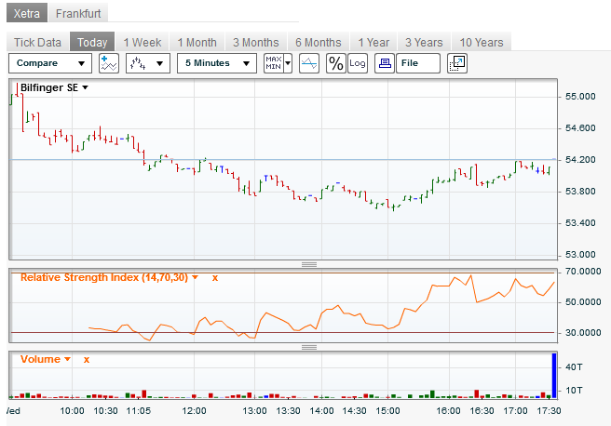
Task: Select the 1 Year time range
Action: tap(373, 42)
